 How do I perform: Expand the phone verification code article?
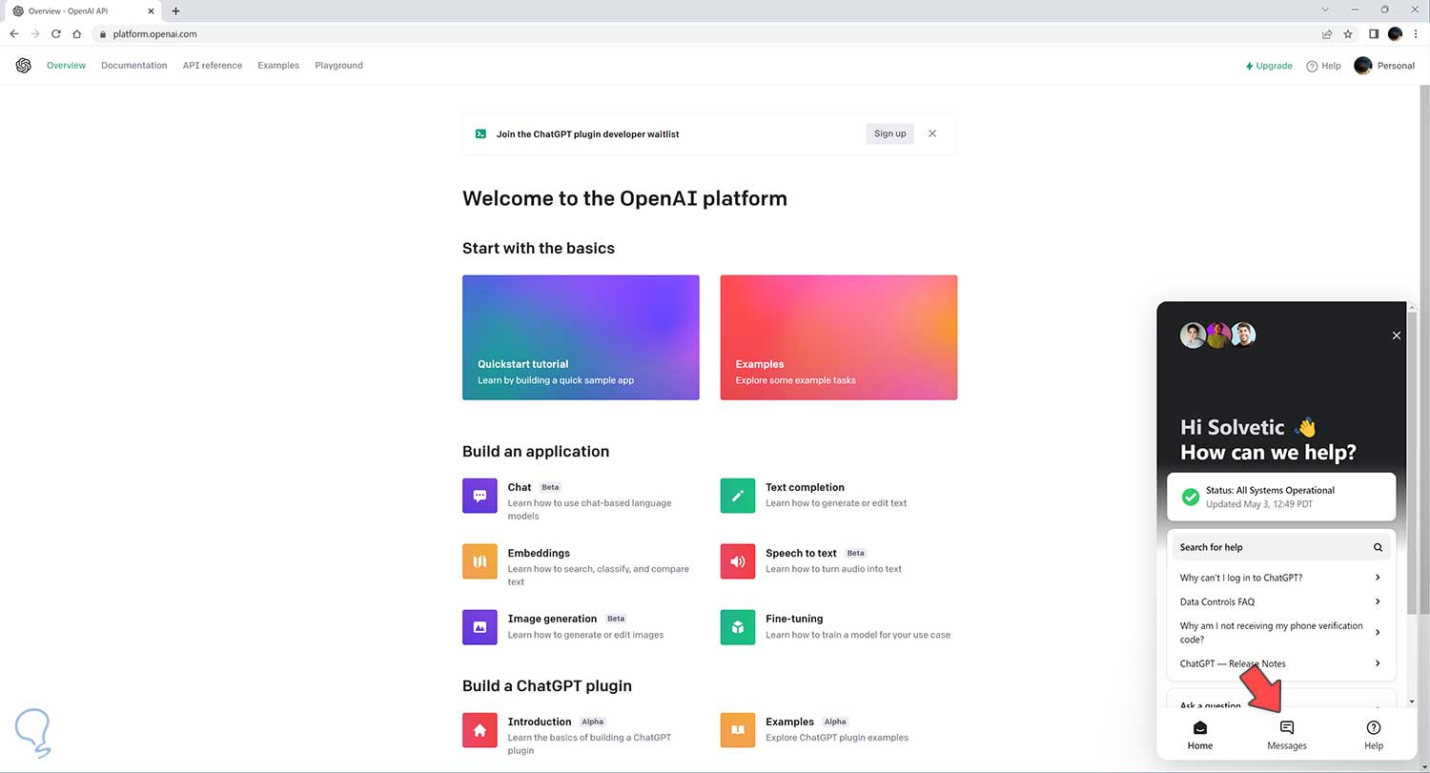(x=1281, y=632)
